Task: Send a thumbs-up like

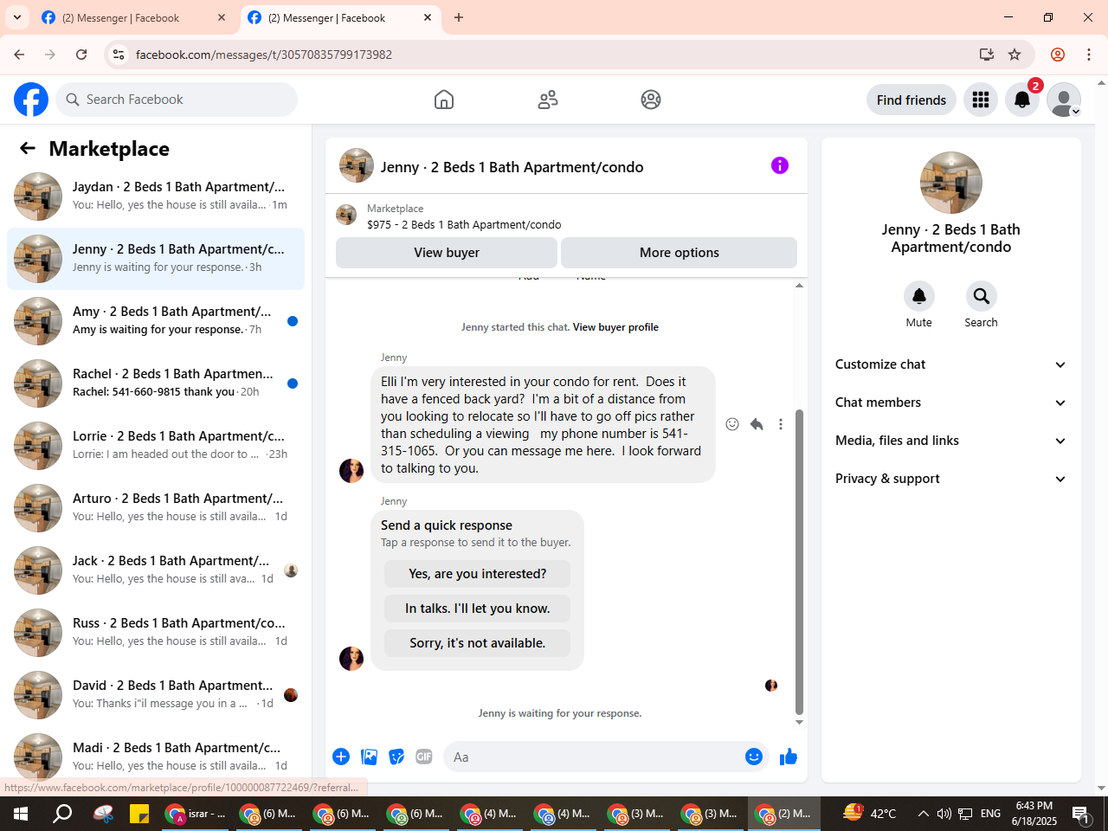Action: click(x=789, y=757)
